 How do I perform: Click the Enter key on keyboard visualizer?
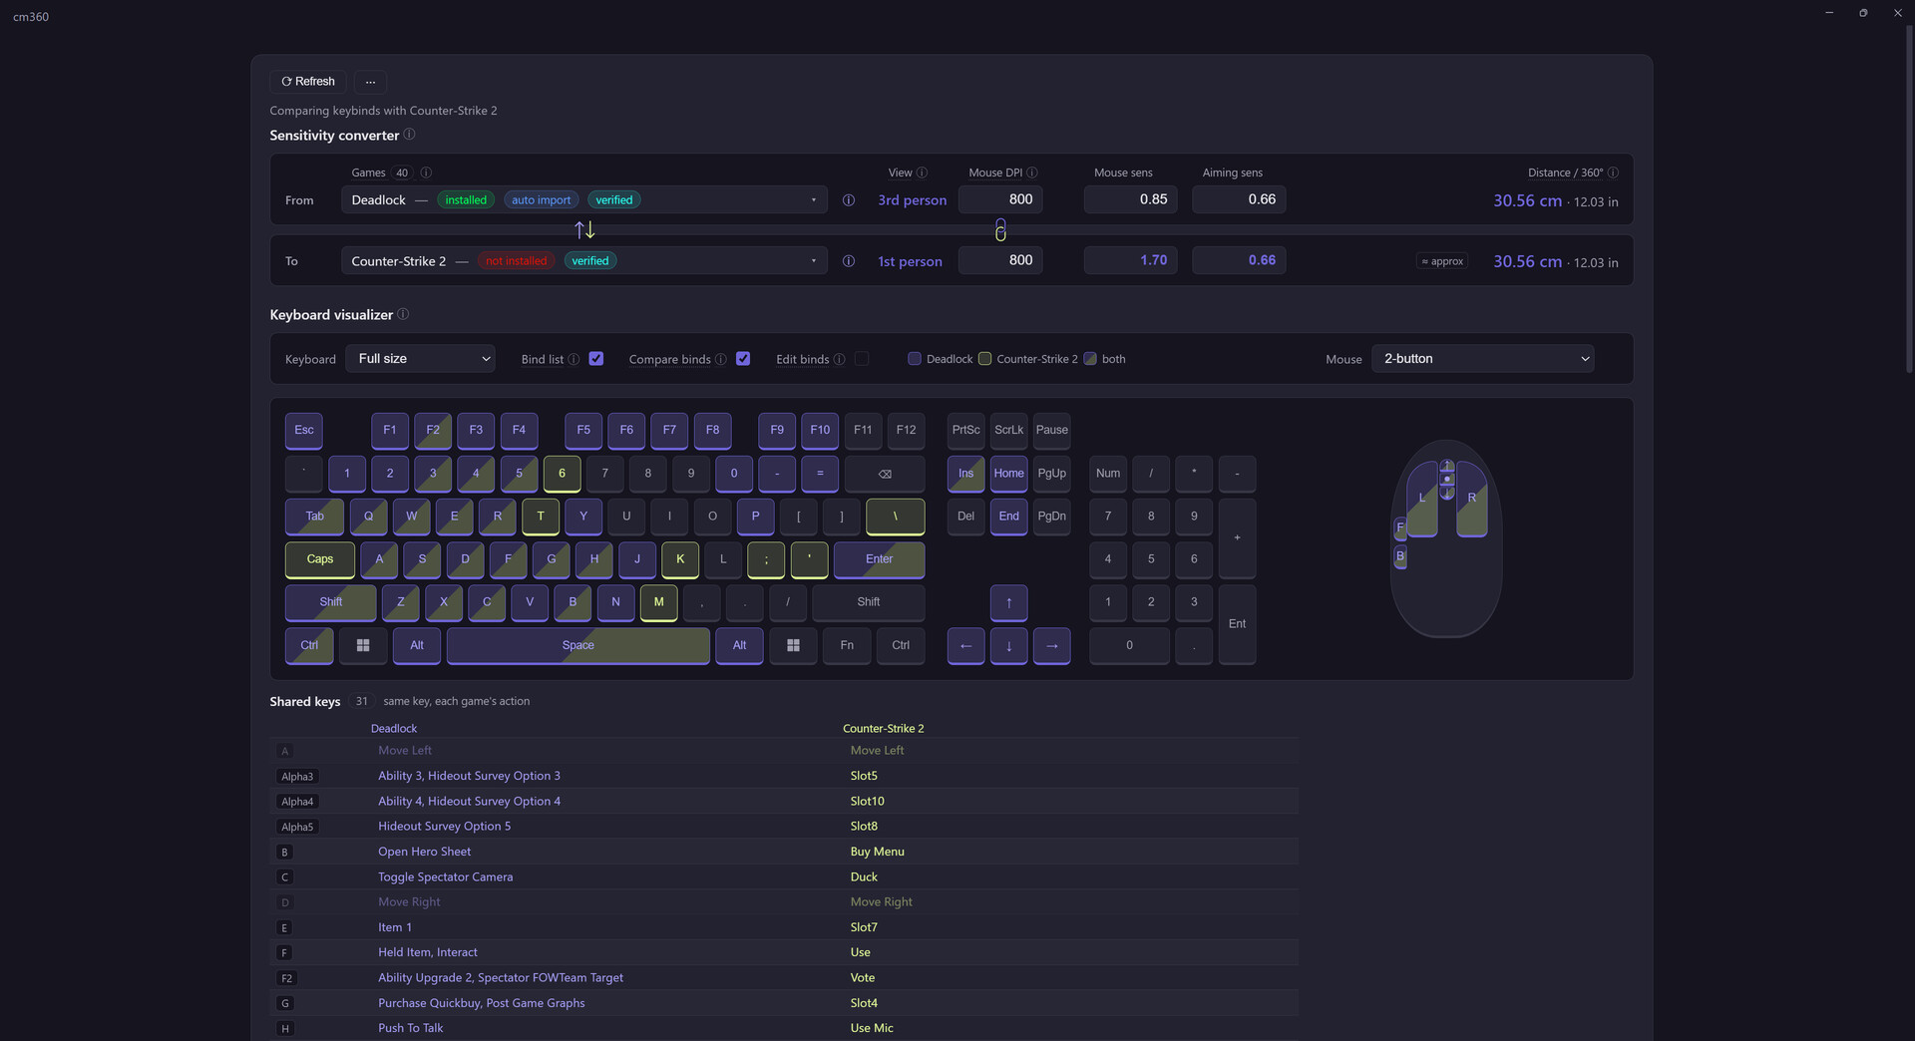pos(879,559)
